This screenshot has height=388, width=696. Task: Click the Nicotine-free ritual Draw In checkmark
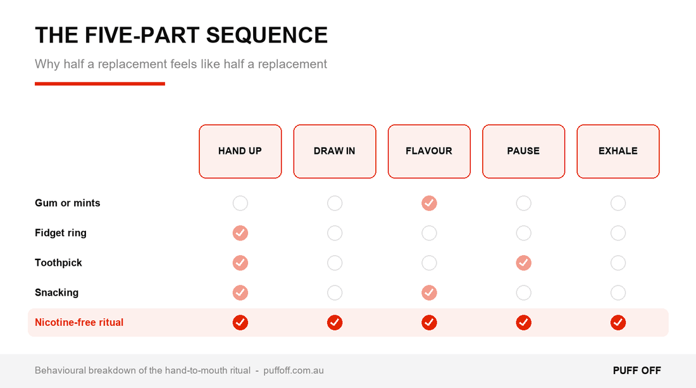click(x=335, y=322)
